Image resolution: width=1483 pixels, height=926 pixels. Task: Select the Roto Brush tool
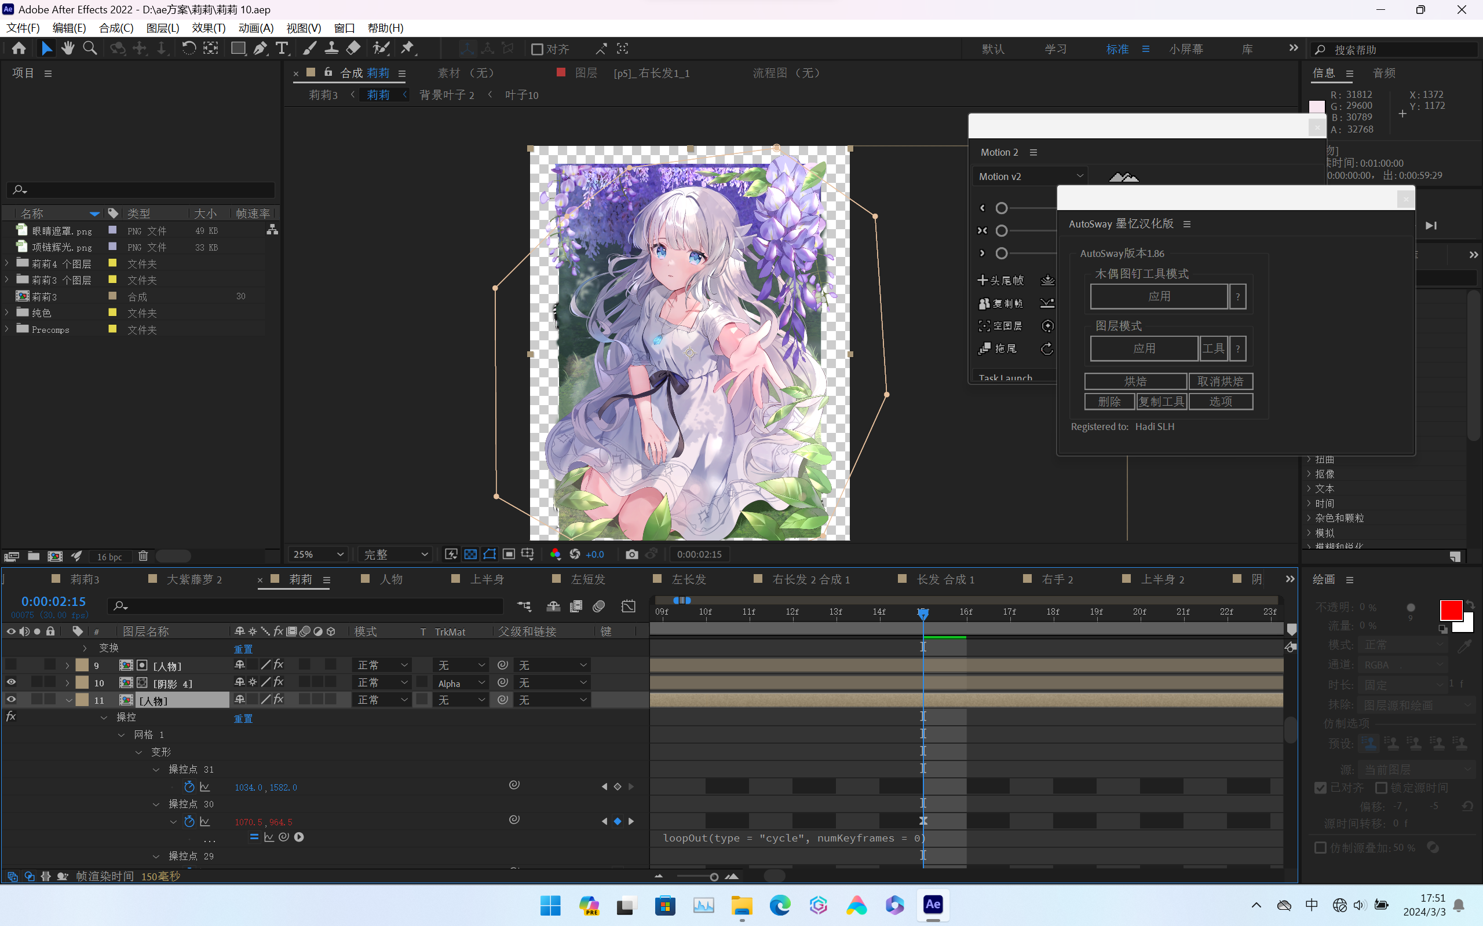[381, 49]
